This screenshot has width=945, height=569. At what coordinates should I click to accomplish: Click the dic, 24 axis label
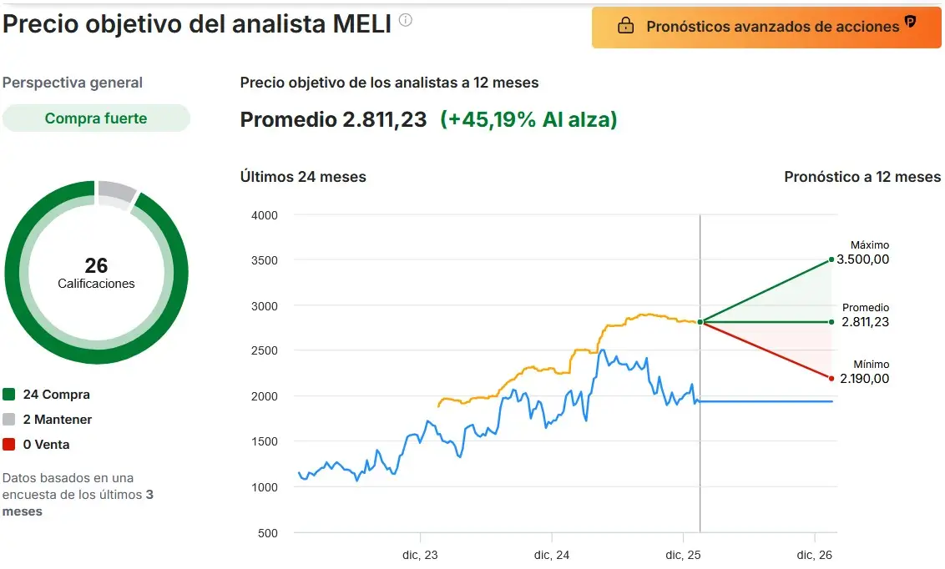click(551, 555)
